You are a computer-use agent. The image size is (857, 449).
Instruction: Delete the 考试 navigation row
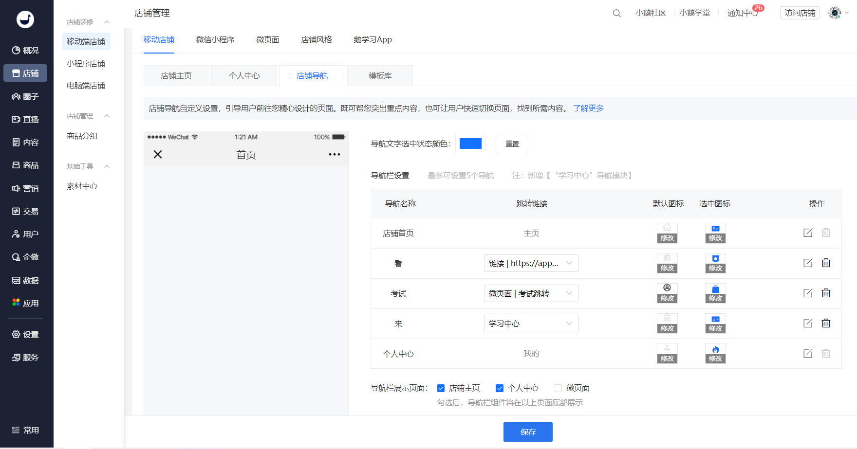[x=826, y=293]
